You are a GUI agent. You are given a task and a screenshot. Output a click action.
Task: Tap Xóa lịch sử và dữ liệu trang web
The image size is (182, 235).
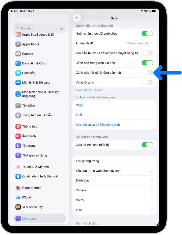pos(98,125)
